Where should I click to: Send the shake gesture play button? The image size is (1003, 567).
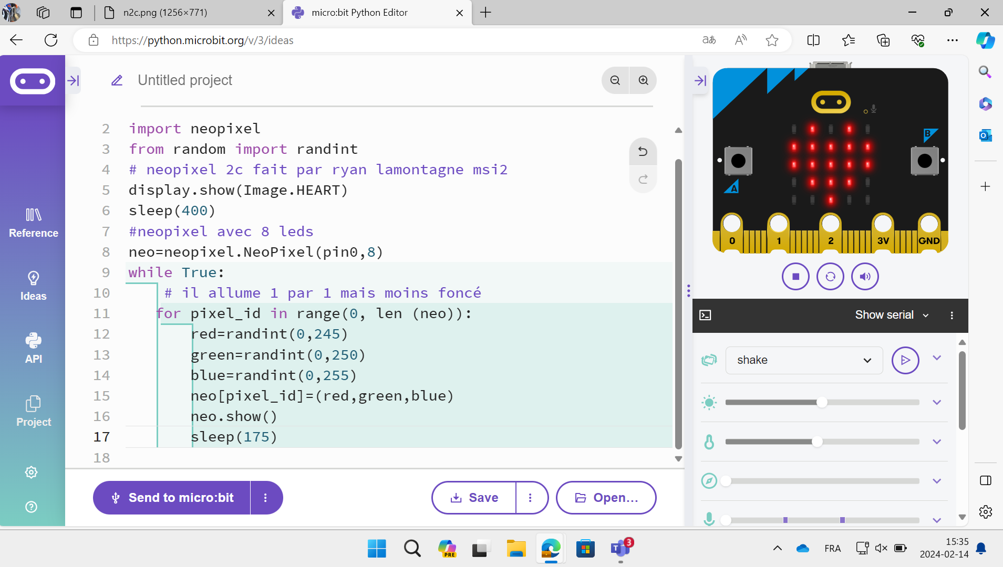pyautogui.click(x=905, y=360)
